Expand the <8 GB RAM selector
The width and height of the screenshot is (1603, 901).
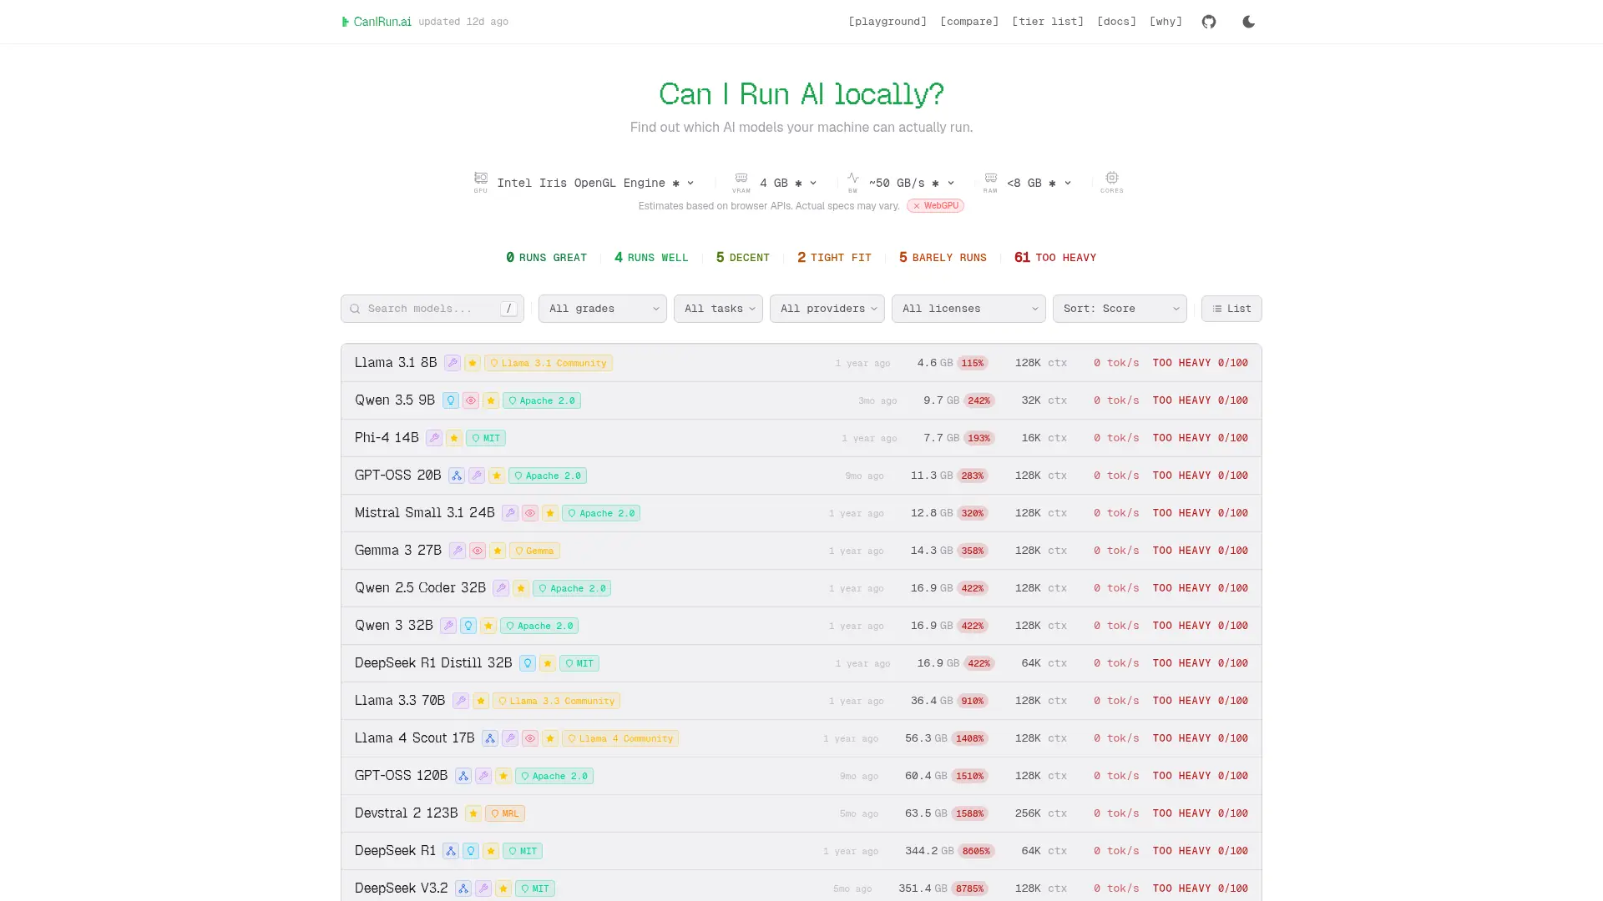tap(1039, 183)
